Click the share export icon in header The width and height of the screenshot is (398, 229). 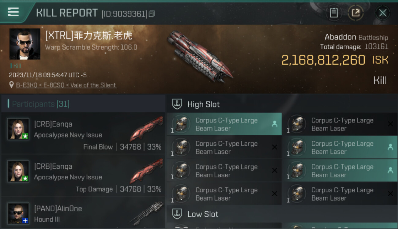point(356,13)
